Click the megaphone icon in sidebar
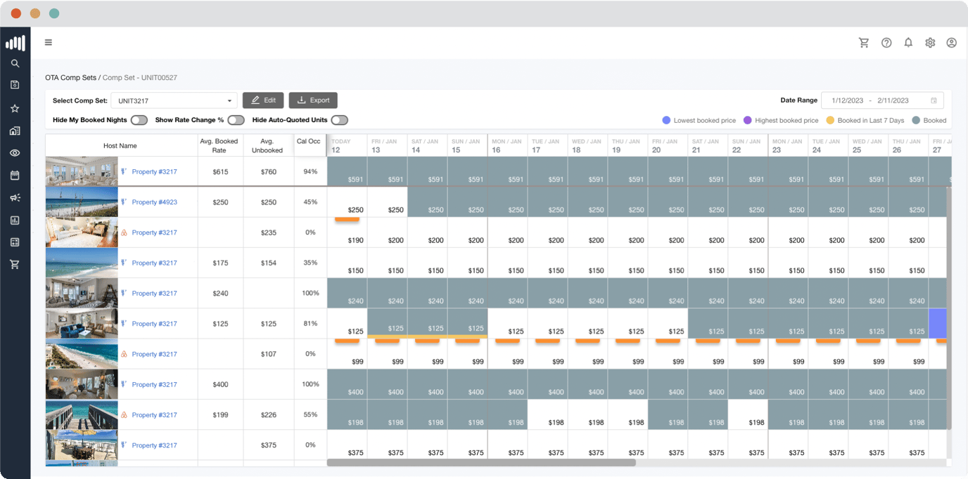968x479 pixels. pyautogui.click(x=15, y=198)
